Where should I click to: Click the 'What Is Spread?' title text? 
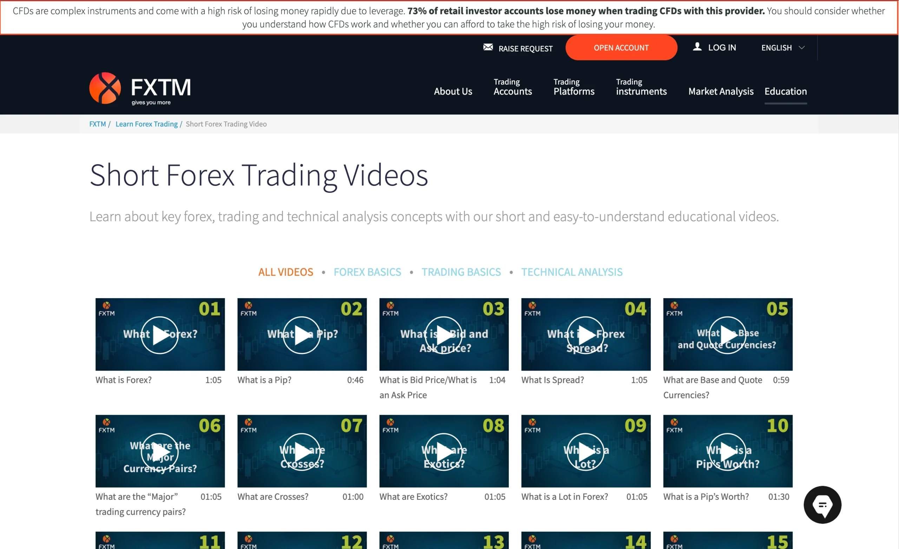pos(552,380)
